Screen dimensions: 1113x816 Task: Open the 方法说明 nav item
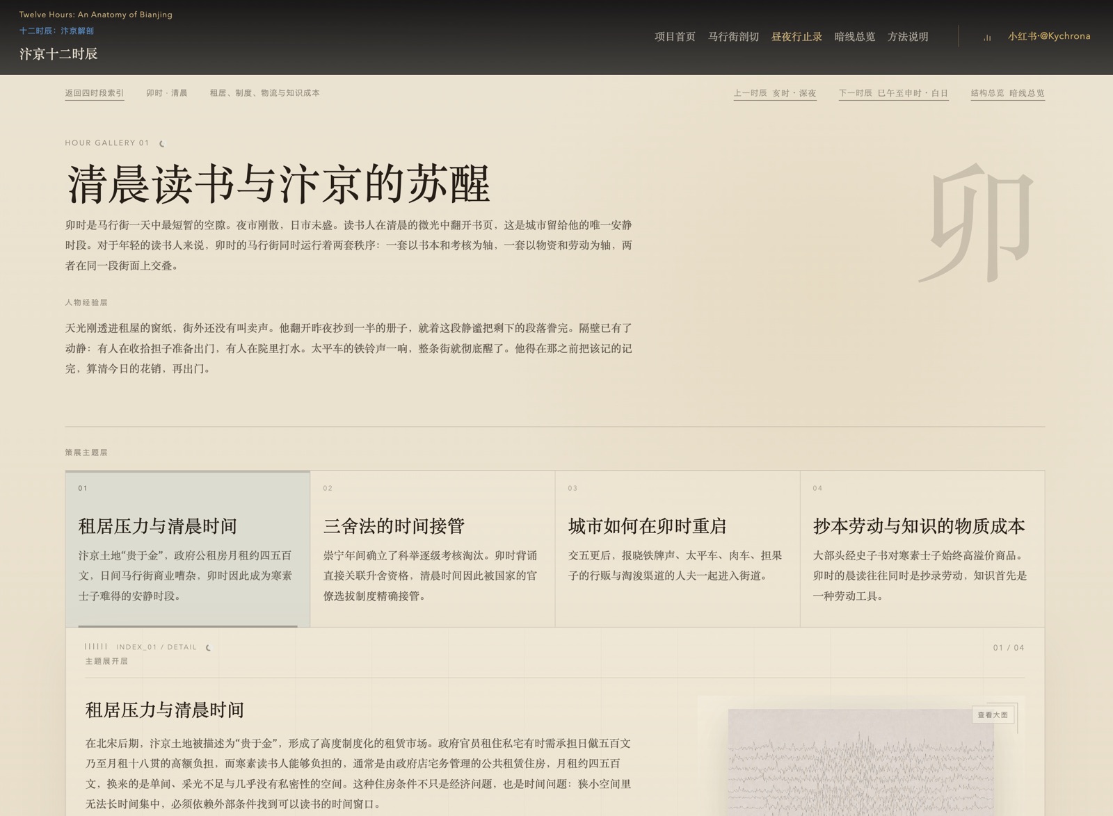point(908,37)
